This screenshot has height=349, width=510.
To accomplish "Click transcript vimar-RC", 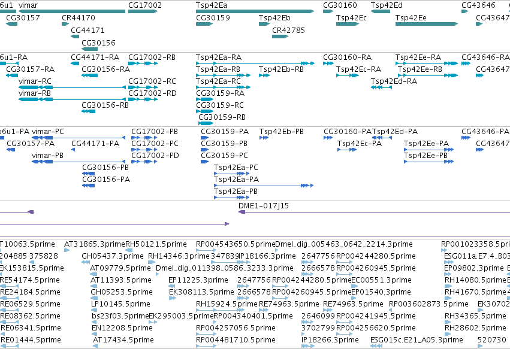I will (72, 87).
